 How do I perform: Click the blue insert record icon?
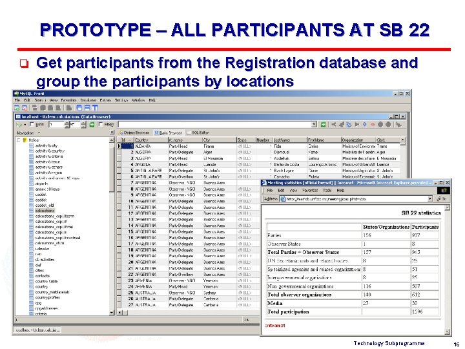(x=364, y=125)
